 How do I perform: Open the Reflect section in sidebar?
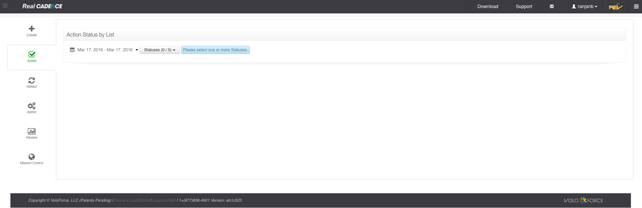(32, 80)
